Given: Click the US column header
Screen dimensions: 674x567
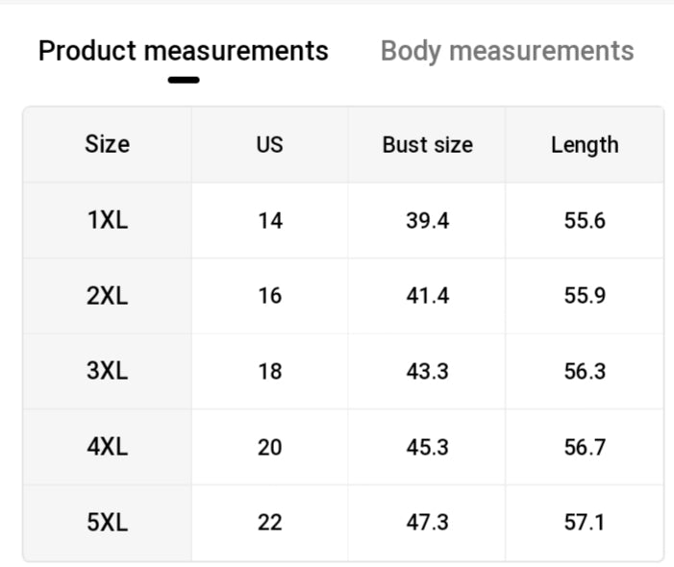Looking at the screenshot, I should (270, 145).
